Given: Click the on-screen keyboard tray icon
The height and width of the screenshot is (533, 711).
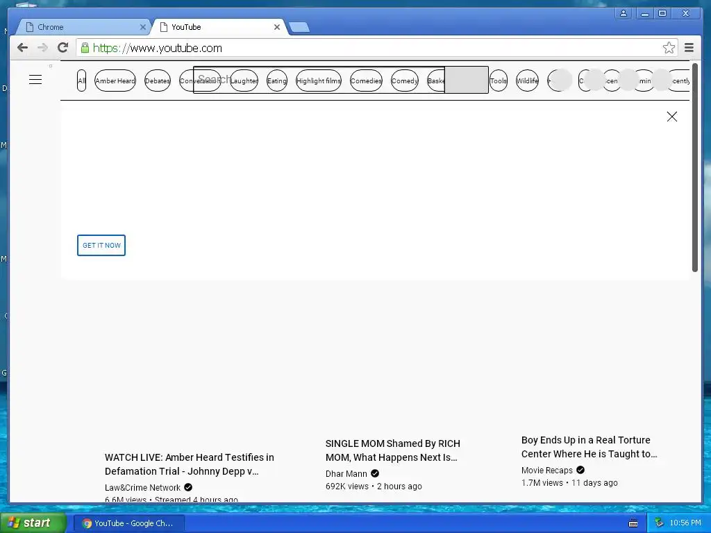Looking at the screenshot, I should [x=633, y=523].
